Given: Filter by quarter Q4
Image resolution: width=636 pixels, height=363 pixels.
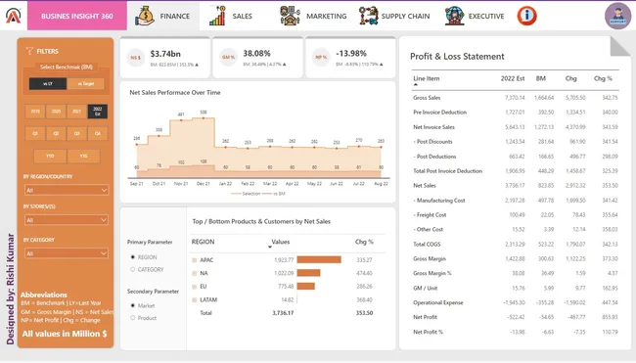Looking at the screenshot, I should 98,133.
